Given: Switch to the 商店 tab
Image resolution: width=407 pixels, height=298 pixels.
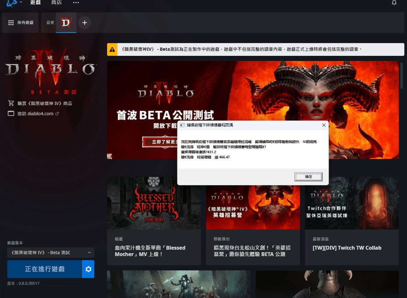Looking at the screenshot, I should pos(56,3).
